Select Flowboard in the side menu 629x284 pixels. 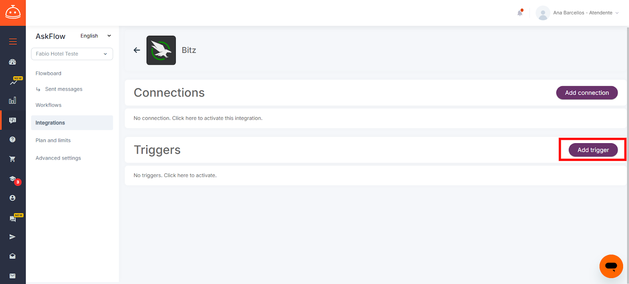(48, 73)
